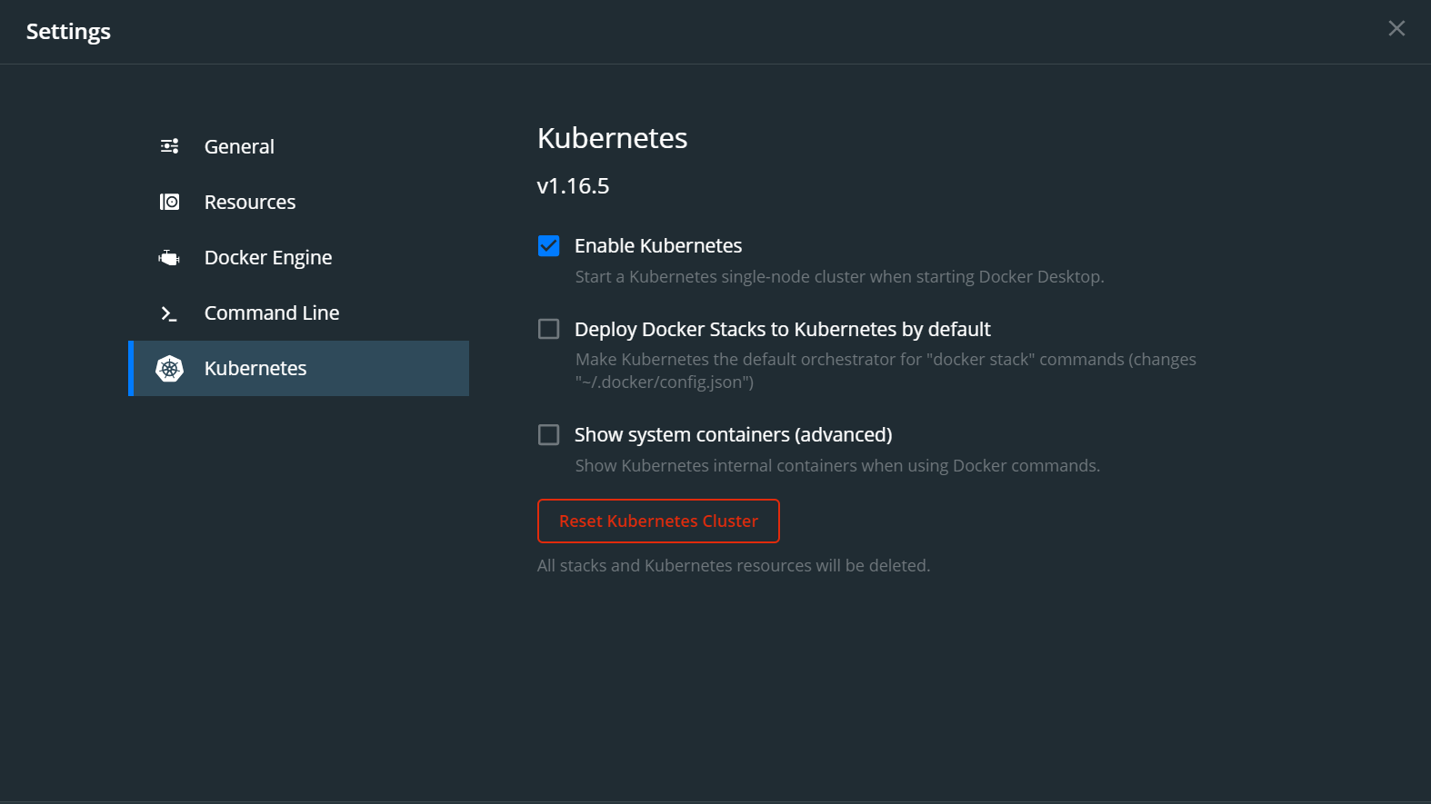Select the Kubernetes settings tab
The width and height of the screenshot is (1431, 804).
(299, 368)
